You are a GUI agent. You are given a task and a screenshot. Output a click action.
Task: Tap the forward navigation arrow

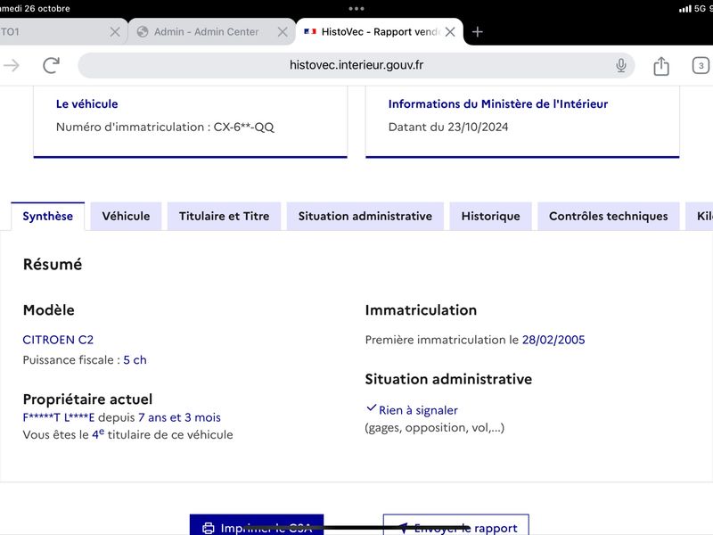coord(12,65)
